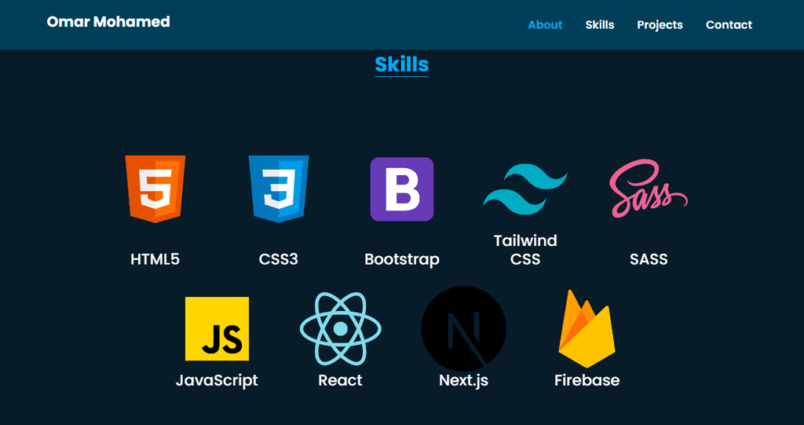Select the purple Bootstrap B icon

point(402,189)
